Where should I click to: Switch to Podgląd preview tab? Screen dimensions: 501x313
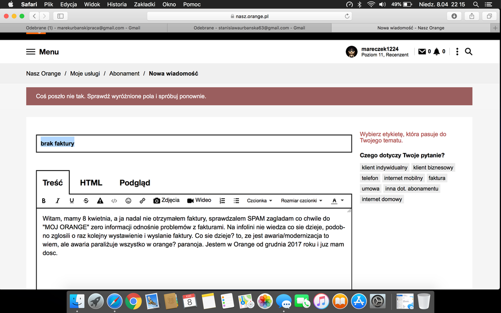click(x=135, y=183)
